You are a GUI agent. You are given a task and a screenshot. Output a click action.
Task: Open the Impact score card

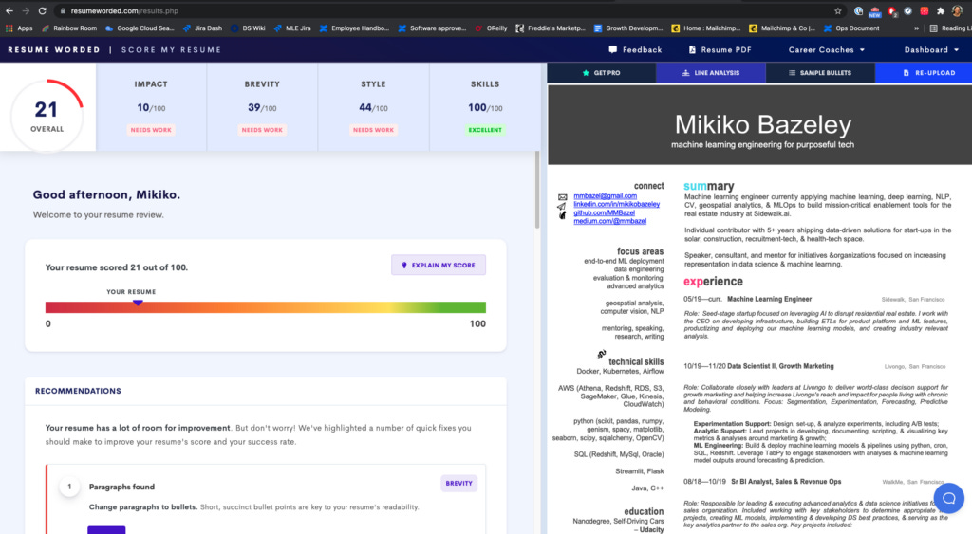point(151,106)
